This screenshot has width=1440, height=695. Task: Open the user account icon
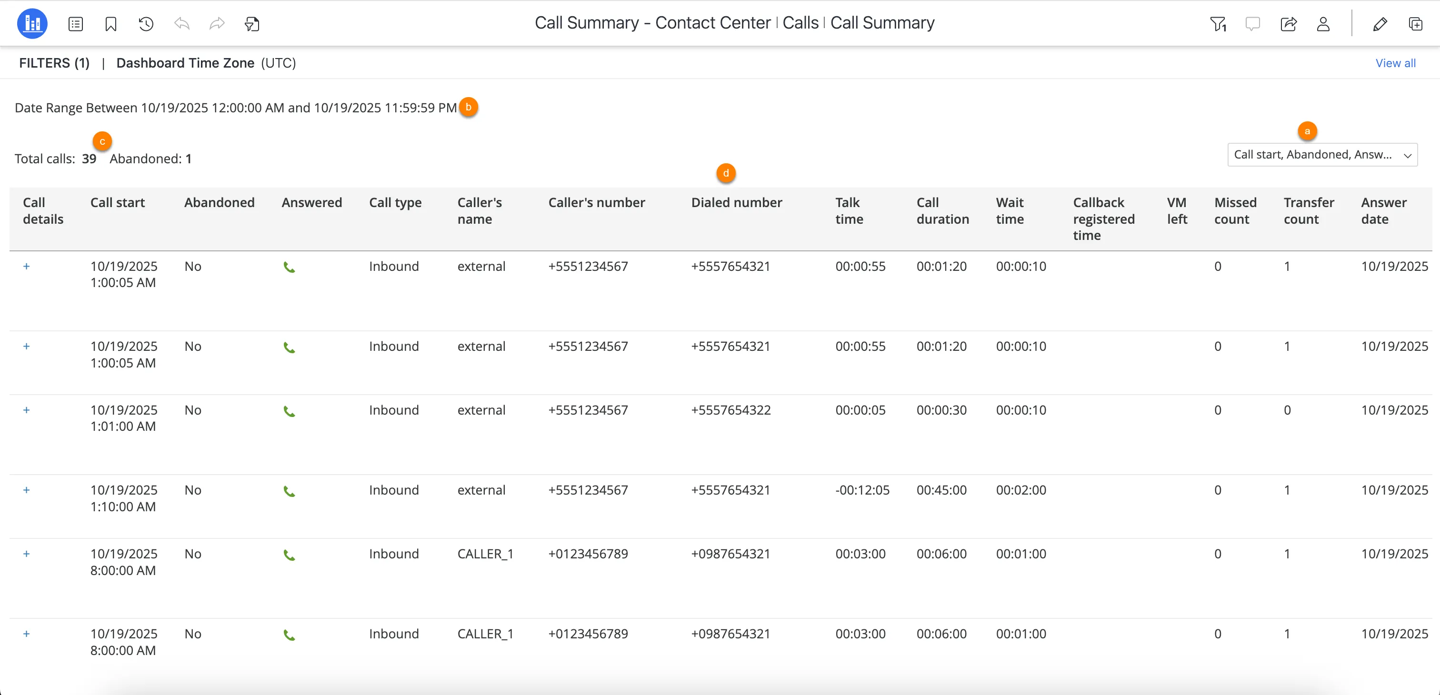tap(1323, 24)
